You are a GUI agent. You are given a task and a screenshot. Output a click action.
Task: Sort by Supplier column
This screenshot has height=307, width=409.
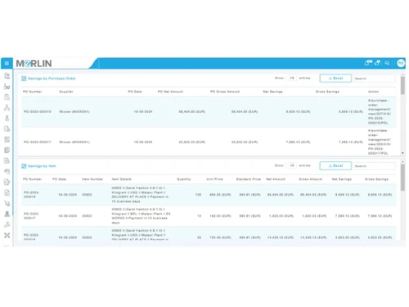66,92
